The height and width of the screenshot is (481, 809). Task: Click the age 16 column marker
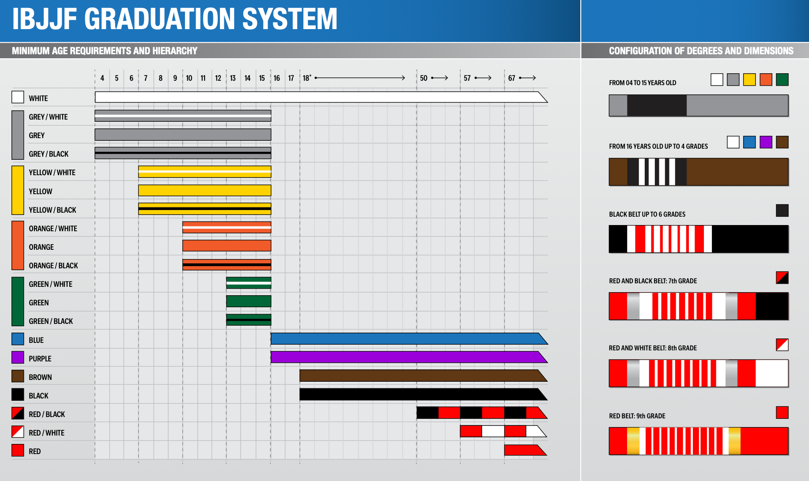click(276, 78)
